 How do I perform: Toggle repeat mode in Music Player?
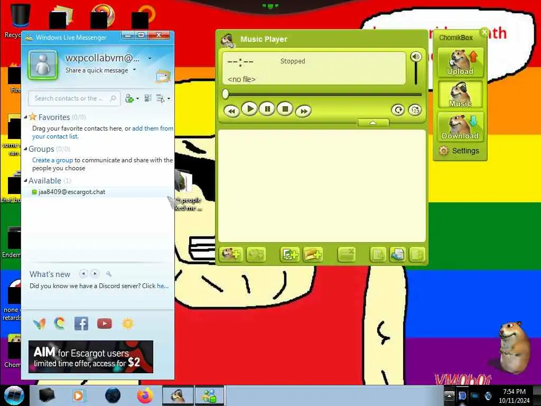pos(398,110)
